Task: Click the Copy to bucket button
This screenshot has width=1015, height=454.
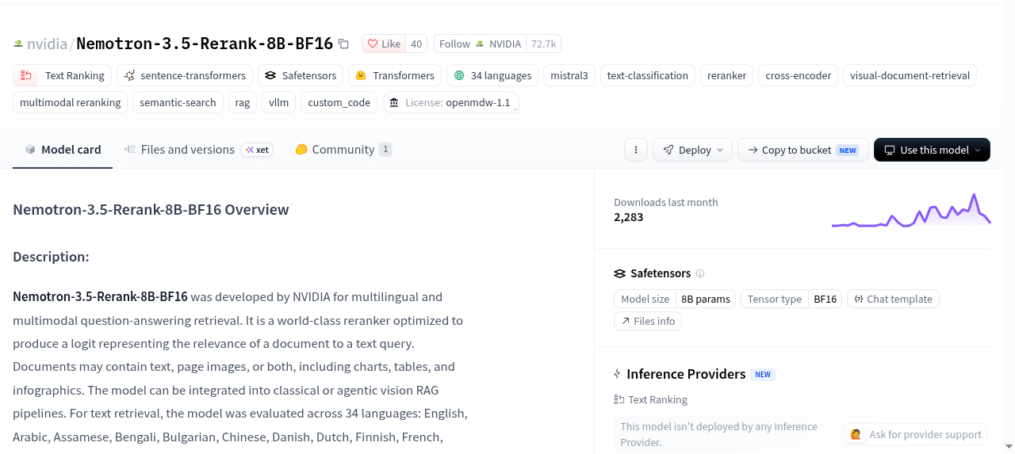Action: click(x=802, y=150)
